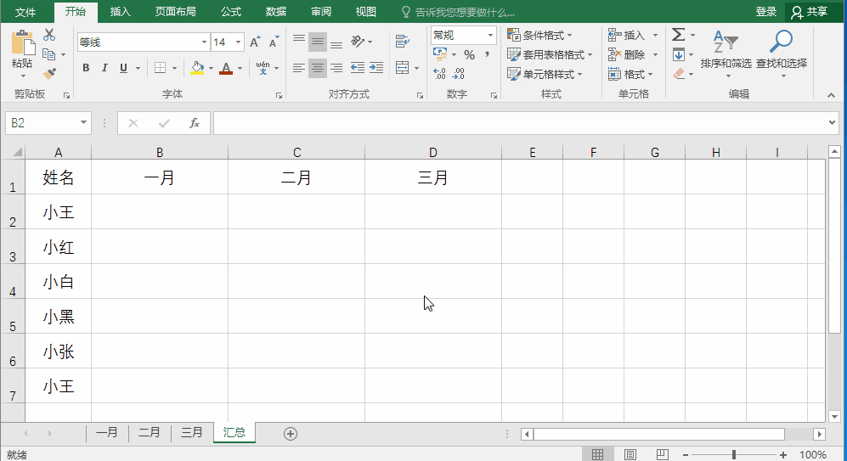Click the AutoSum sigma icon
847x461 pixels.
(679, 35)
